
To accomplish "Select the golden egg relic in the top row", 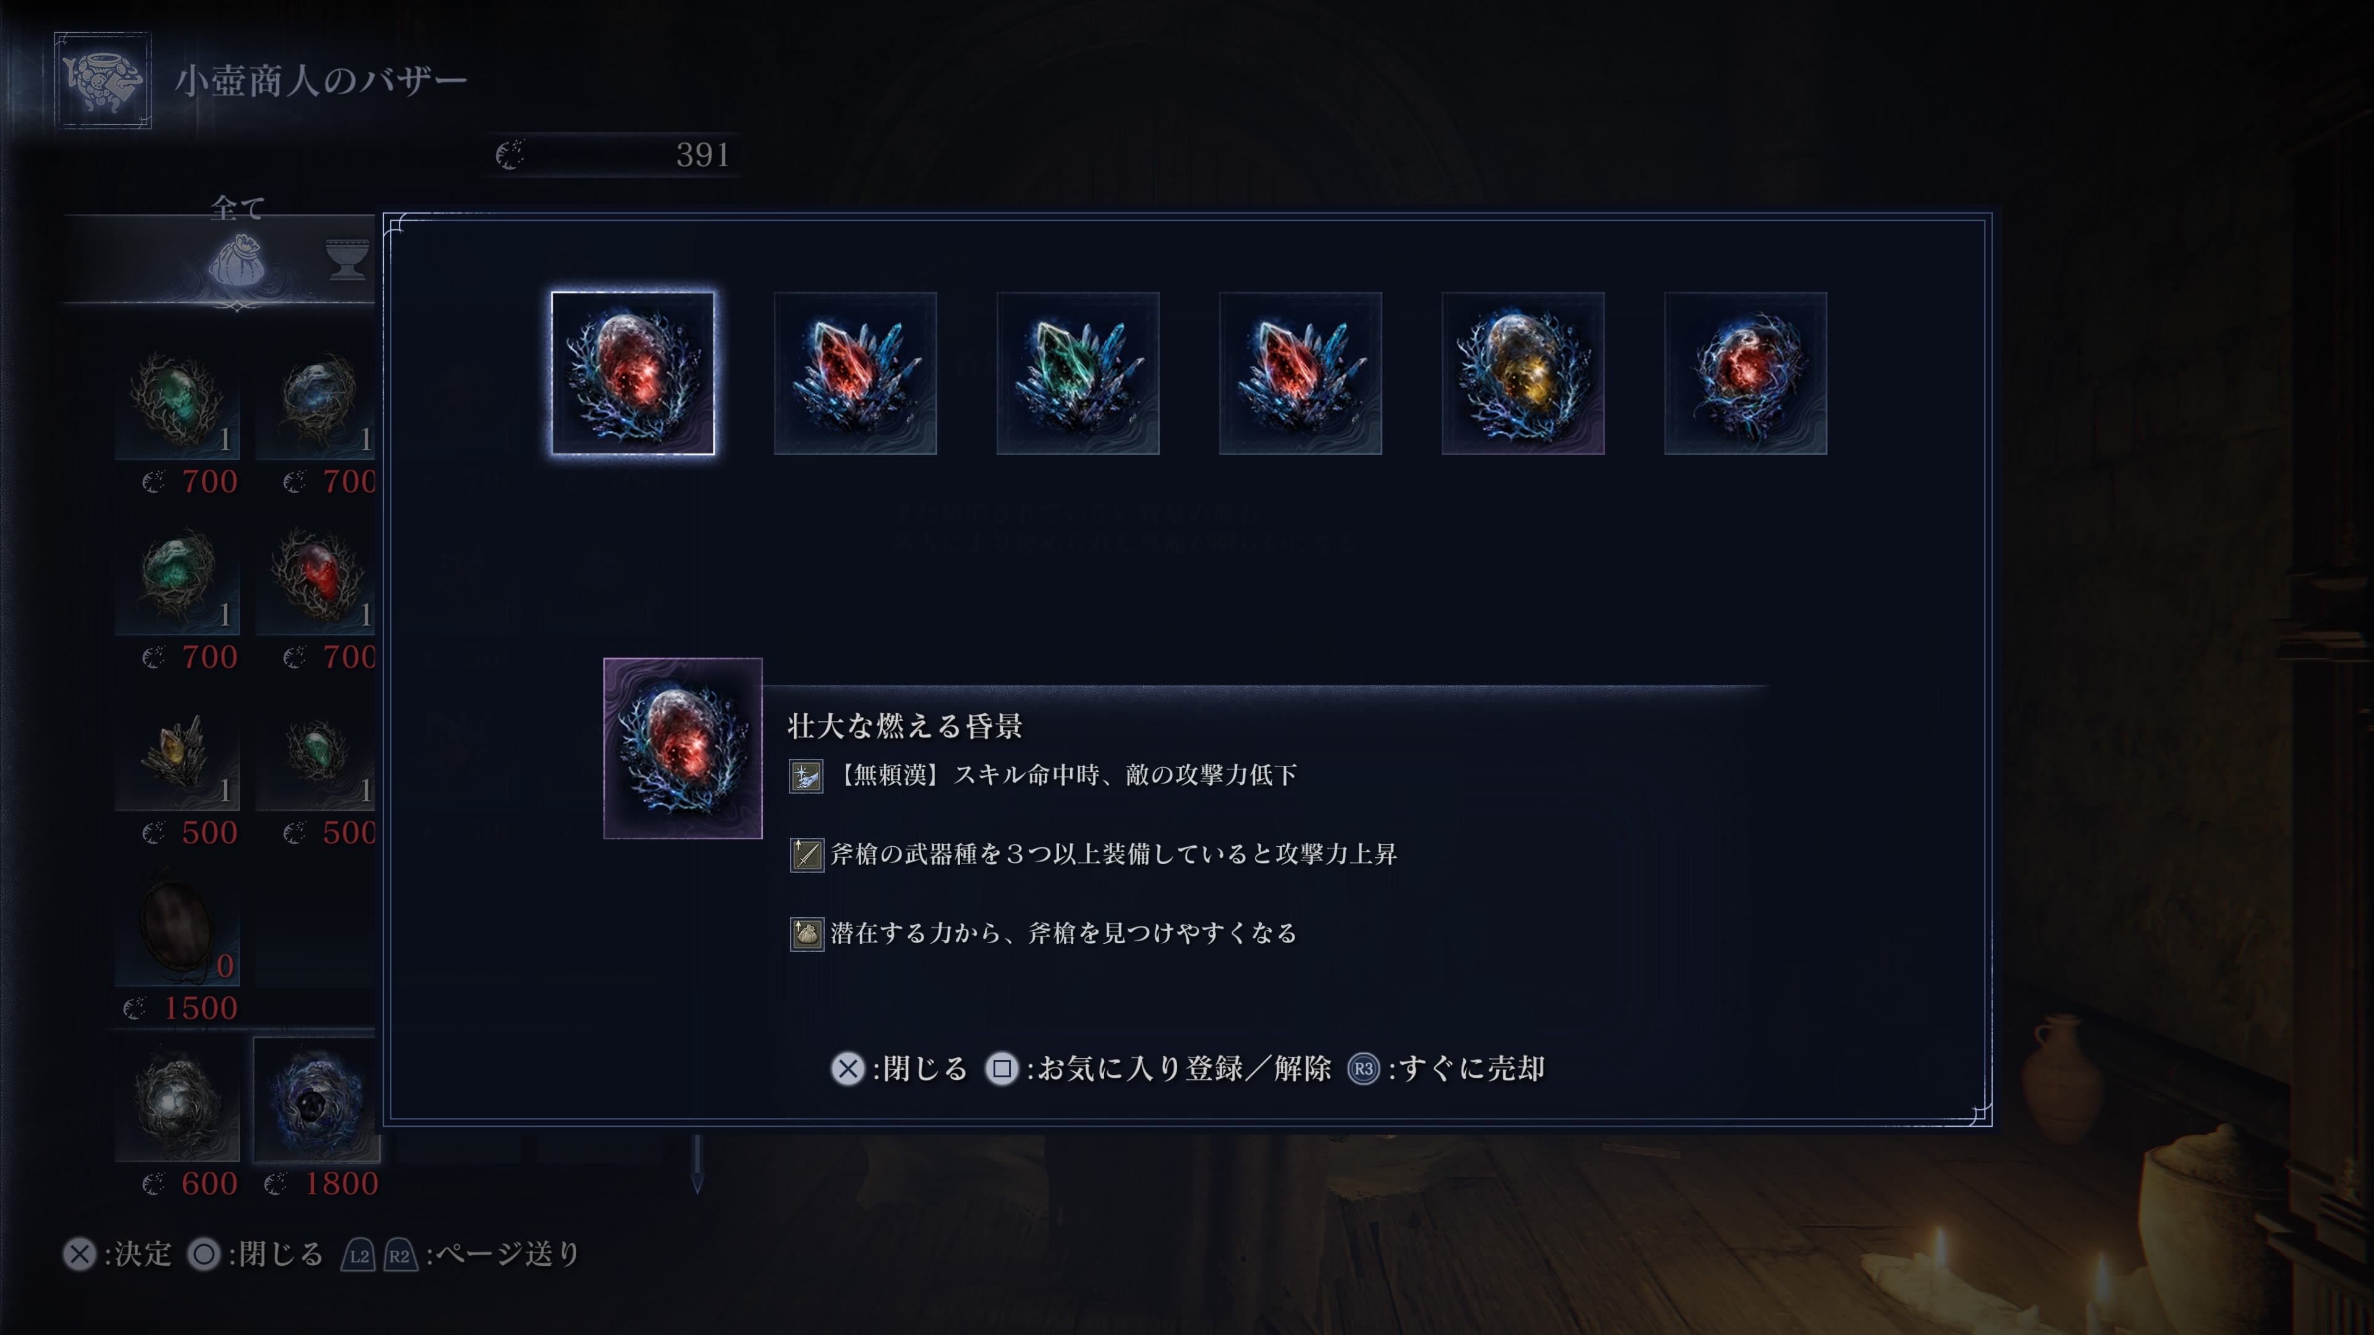I will pyautogui.click(x=1523, y=373).
